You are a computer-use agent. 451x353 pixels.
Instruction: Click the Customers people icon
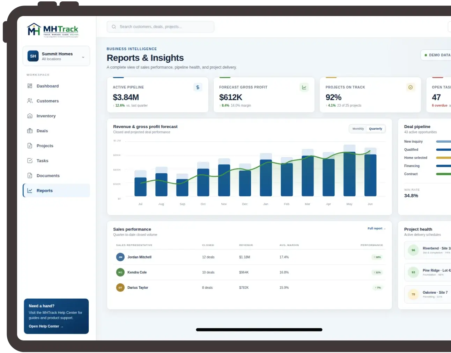click(30, 101)
